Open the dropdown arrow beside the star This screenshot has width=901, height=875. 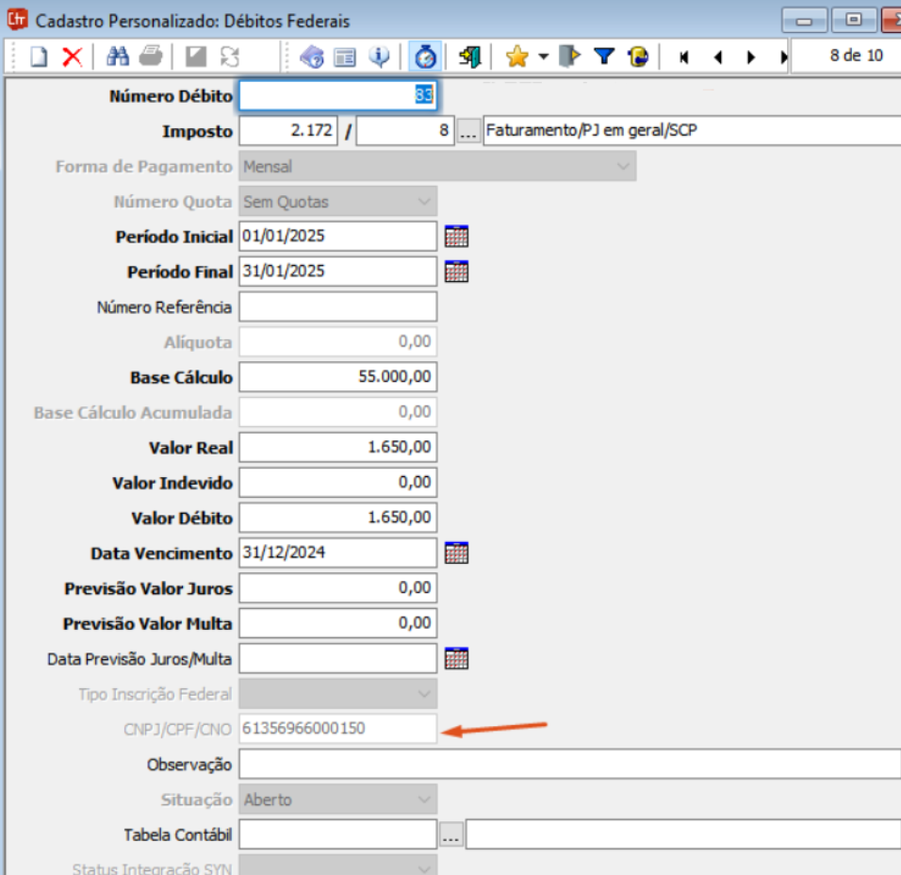pyautogui.click(x=543, y=57)
